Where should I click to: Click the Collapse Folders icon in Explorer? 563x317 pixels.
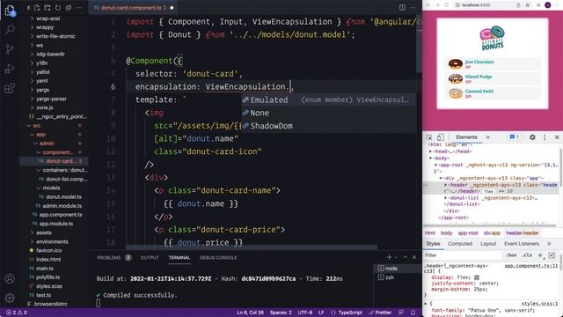[x=69, y=8]
